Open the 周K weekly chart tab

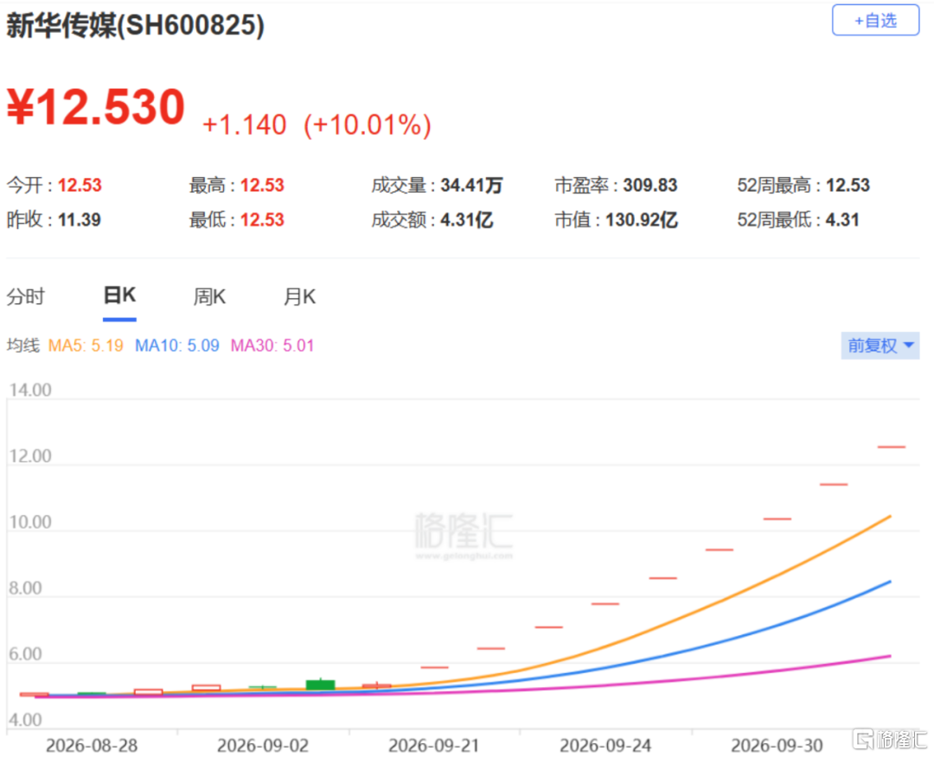[209, 296]
